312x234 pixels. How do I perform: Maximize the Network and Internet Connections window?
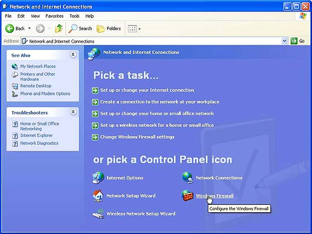[296, 7]
